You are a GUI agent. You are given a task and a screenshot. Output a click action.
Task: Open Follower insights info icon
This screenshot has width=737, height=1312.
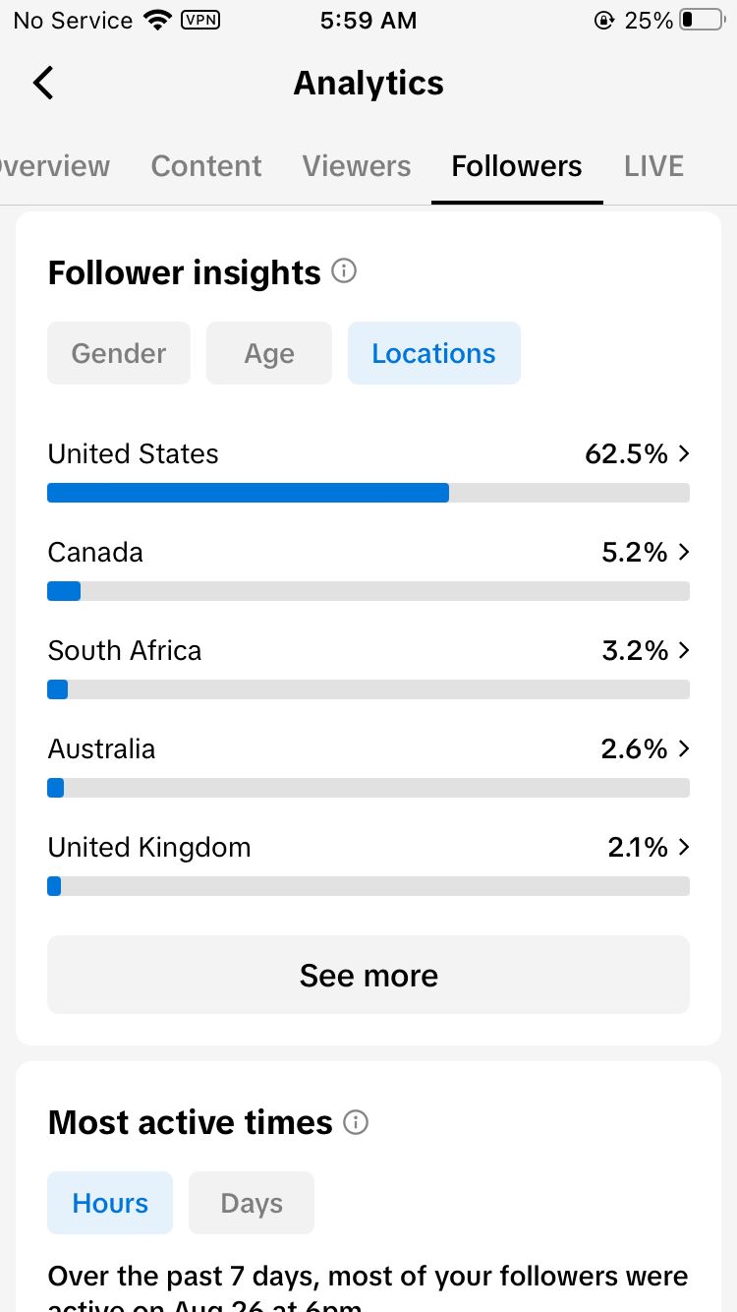coord(344,270)
